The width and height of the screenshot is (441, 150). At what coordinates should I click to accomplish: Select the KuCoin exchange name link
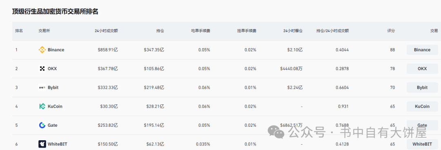coord(55,106)
